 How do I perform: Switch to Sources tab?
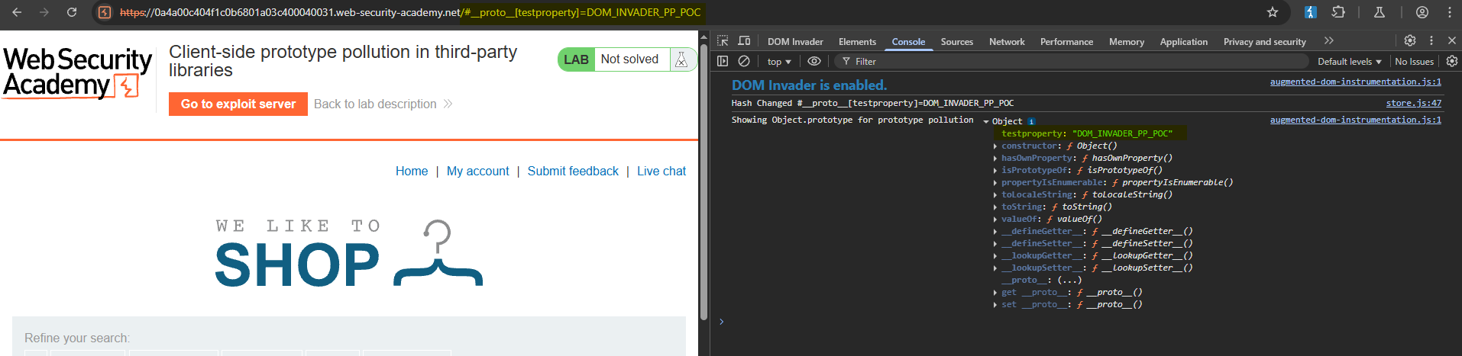tap(956, 42)
